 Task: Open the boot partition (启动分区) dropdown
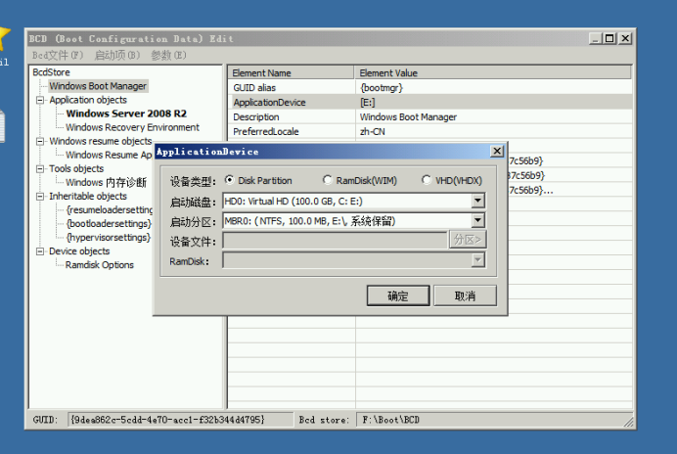tap(477, 221)
